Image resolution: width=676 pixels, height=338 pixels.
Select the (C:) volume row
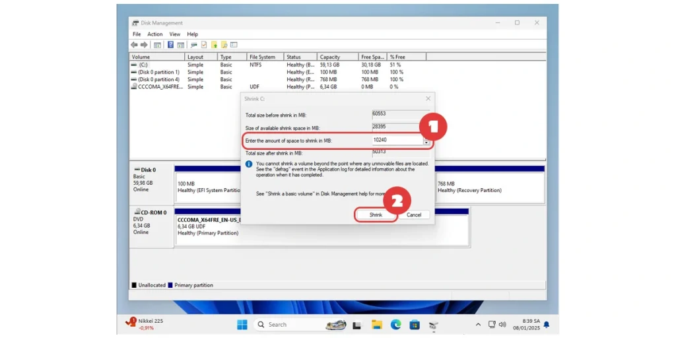click(x=143, y=65)
